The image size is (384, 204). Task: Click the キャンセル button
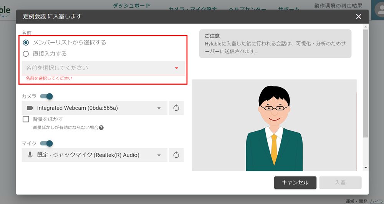pyautogui.click(x=295, y=183)
